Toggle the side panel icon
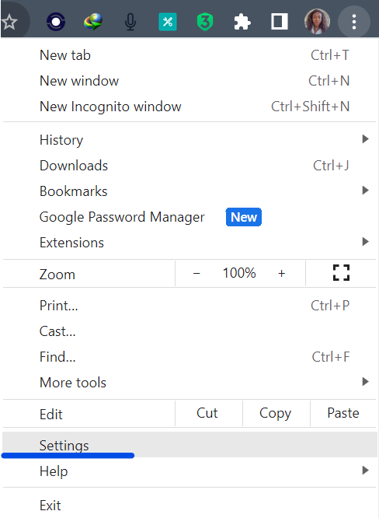The width and height of the screenshot is (379, 518). click(x=280, y=22)
